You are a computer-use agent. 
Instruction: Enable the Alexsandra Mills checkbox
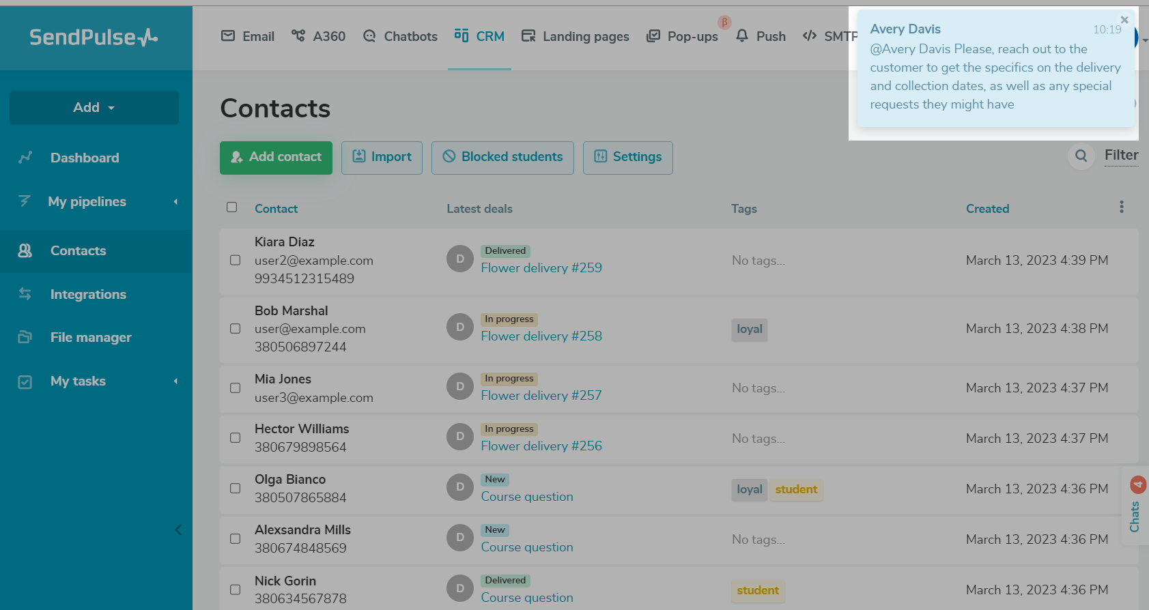[x=236, y=539]
